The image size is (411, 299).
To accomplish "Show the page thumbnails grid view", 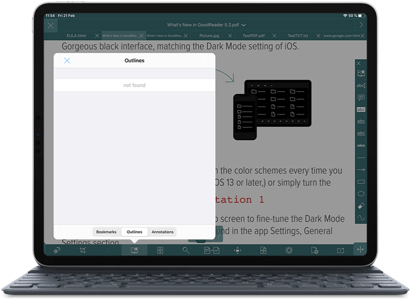I will click(160, 250).
